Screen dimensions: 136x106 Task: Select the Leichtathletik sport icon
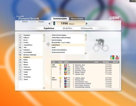(20, 52)
